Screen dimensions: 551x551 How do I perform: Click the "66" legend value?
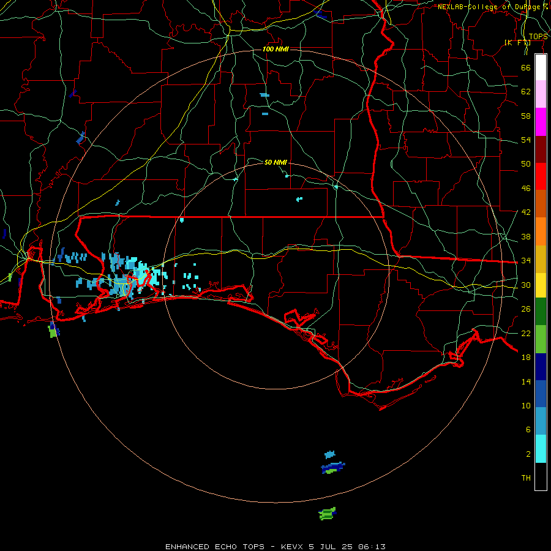(526, 68)
